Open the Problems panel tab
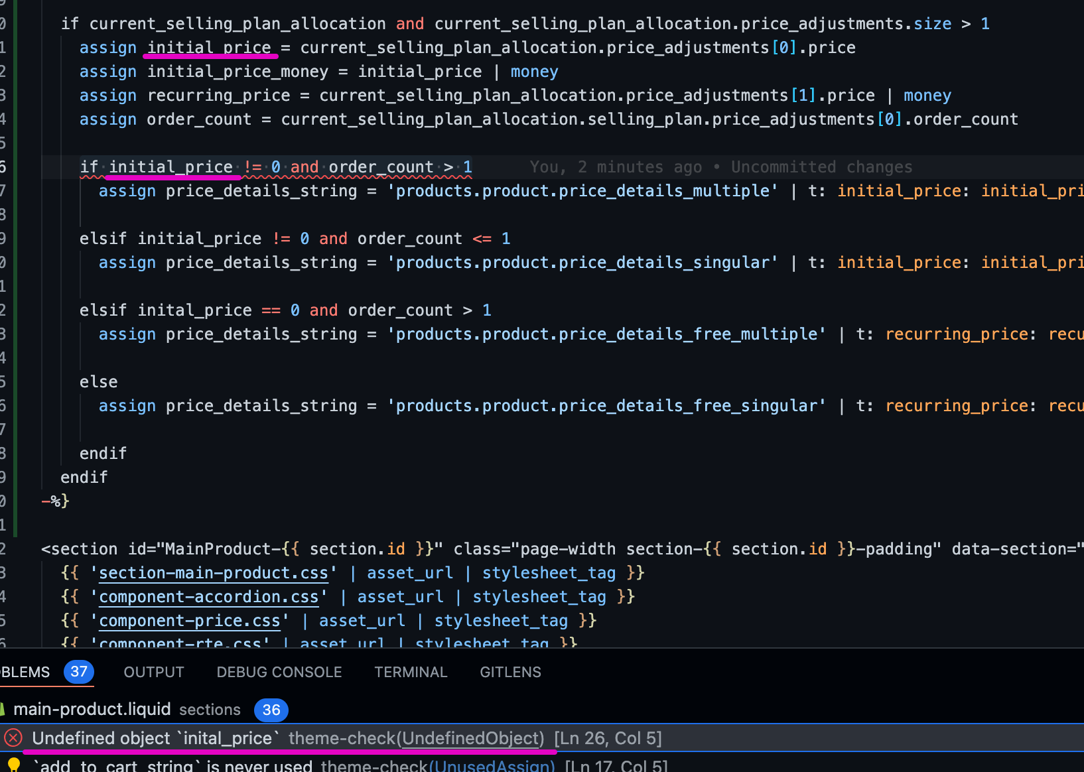Screen dimensions: 1084x772 point(25,672)
